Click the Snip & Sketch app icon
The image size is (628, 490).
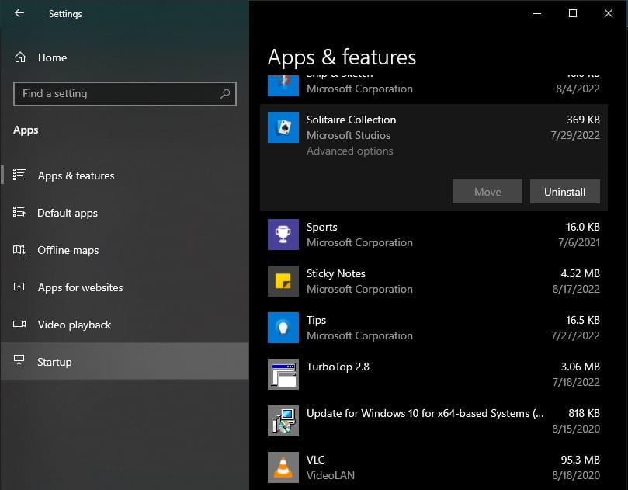(x=283, y=82)
